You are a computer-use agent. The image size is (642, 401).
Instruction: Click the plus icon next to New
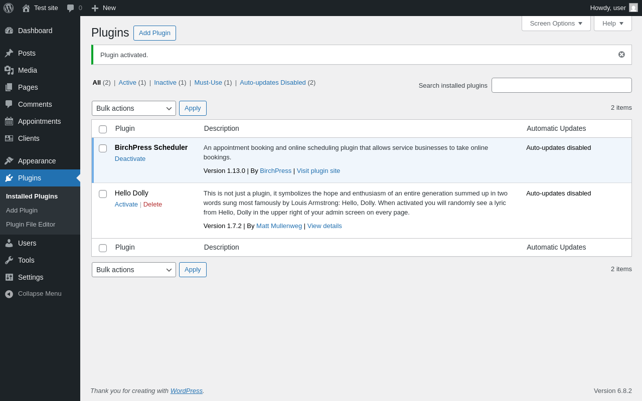coord(95,8)
